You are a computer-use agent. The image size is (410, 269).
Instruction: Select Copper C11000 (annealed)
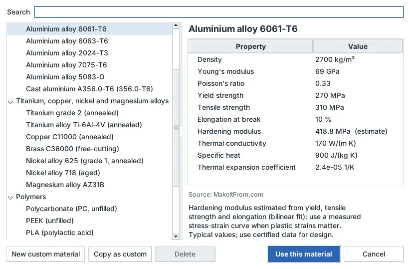(89, 137)
